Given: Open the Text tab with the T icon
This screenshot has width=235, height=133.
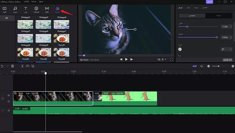Looking at the screenshot, I should [26, 10].
